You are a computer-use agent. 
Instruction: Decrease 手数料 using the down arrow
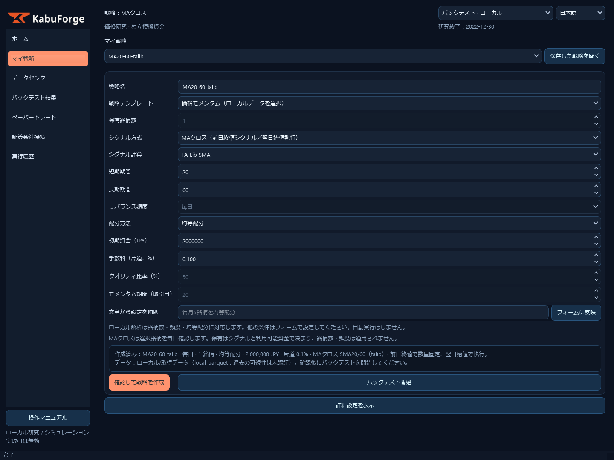tap(596, 262)
